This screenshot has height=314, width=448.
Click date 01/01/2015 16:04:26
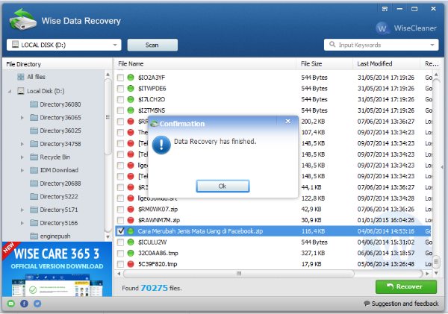386,220
